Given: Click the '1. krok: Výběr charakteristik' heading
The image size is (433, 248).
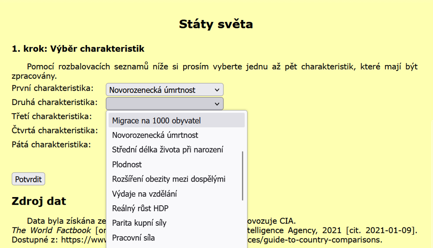Looking at the screenshot, I should click(x=78, y=49).
